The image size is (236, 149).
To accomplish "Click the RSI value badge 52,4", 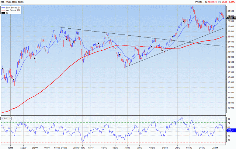I will coord(231,130).
